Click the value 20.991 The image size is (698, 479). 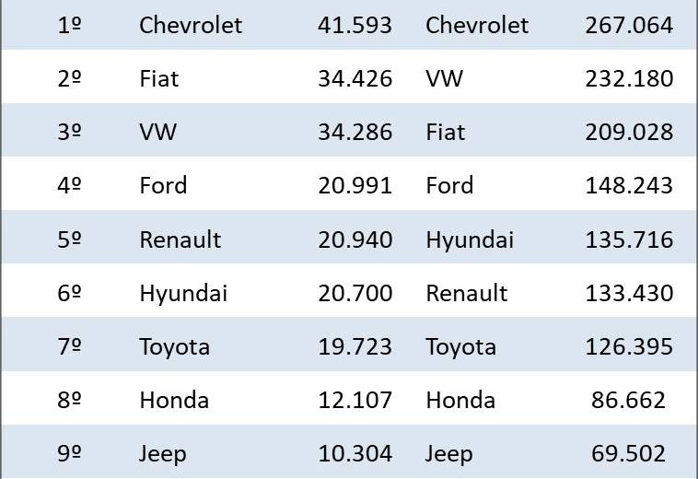tap(355, 185)
